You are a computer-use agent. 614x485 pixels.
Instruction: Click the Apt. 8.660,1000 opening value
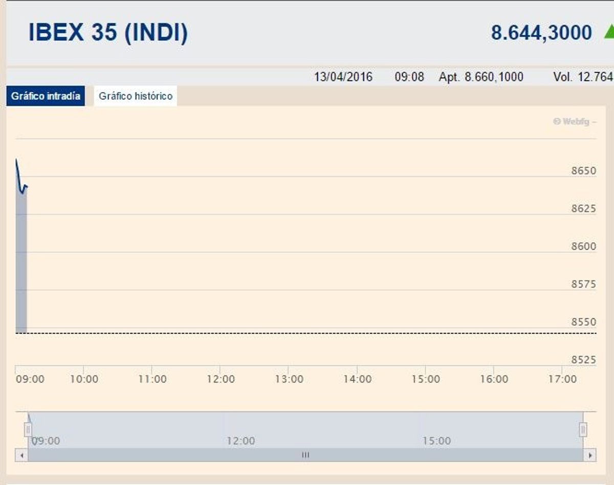click(x=481, y=77)
